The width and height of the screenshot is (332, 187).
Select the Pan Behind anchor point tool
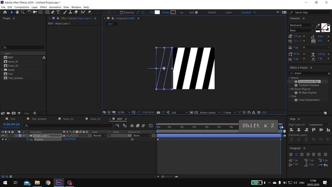[x=40, y=12]
